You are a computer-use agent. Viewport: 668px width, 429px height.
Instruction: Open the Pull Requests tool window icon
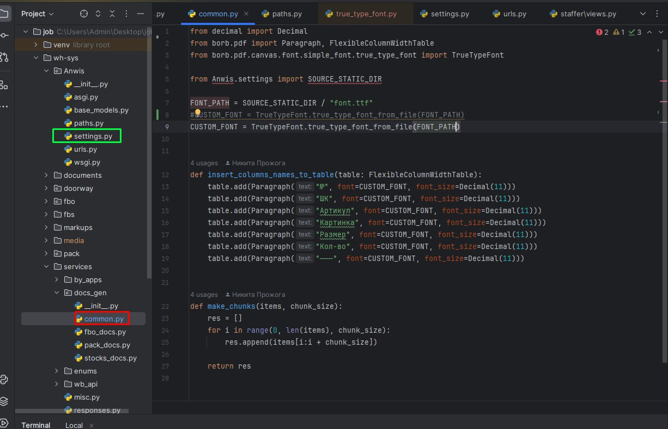click(x=4, y=57)
